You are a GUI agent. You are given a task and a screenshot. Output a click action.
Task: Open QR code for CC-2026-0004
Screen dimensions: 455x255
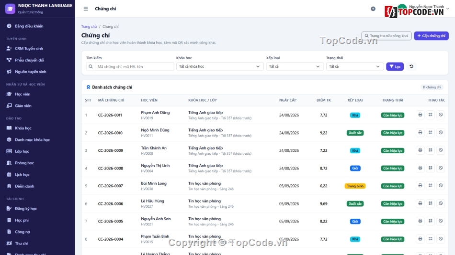[431, 239]
